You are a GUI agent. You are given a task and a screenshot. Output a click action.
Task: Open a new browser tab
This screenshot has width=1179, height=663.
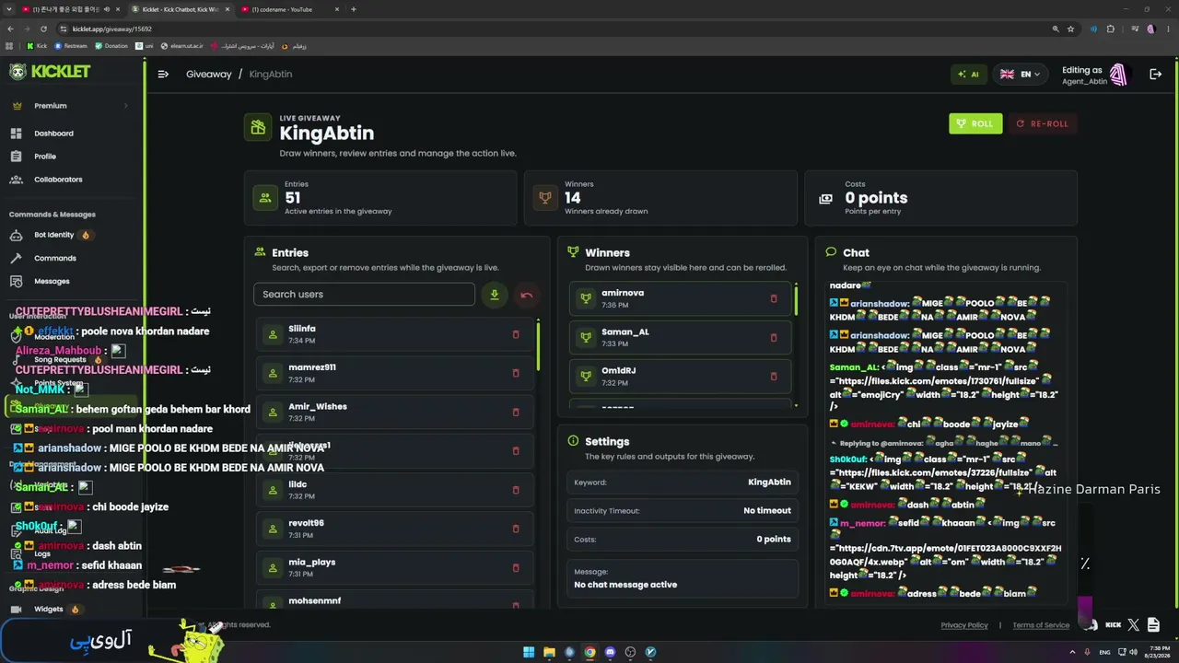tap(354, 9)
